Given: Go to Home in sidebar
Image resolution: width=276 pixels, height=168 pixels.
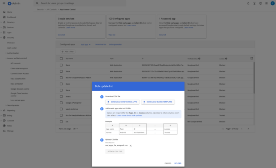Looking at the screenshot, I should tap(10, 12).
